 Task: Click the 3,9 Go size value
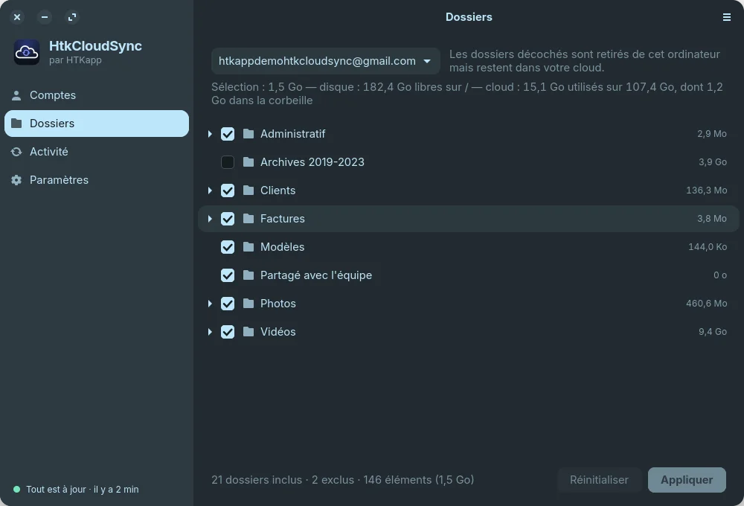(x=713, y=162)
